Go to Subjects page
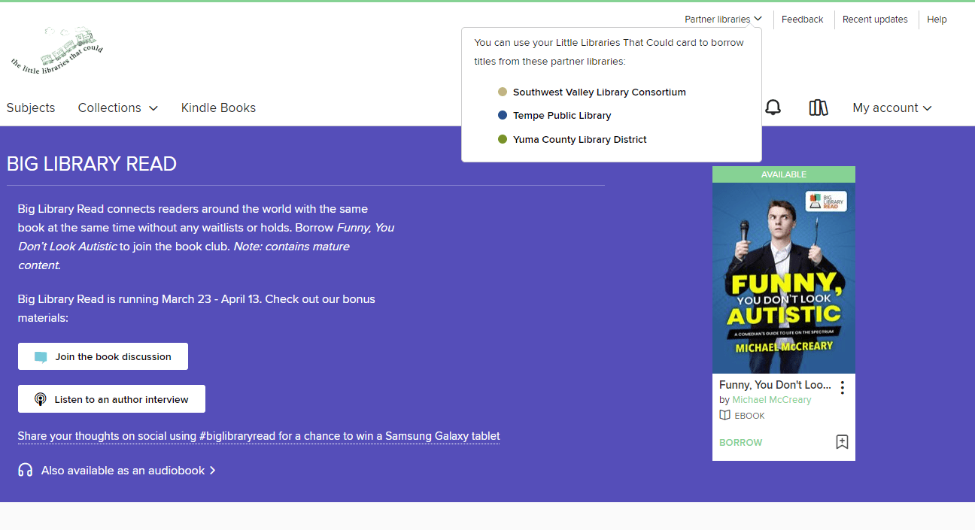The height and width of the screenshot is (530, 975). pyautogui.click(x=31, y=108)
